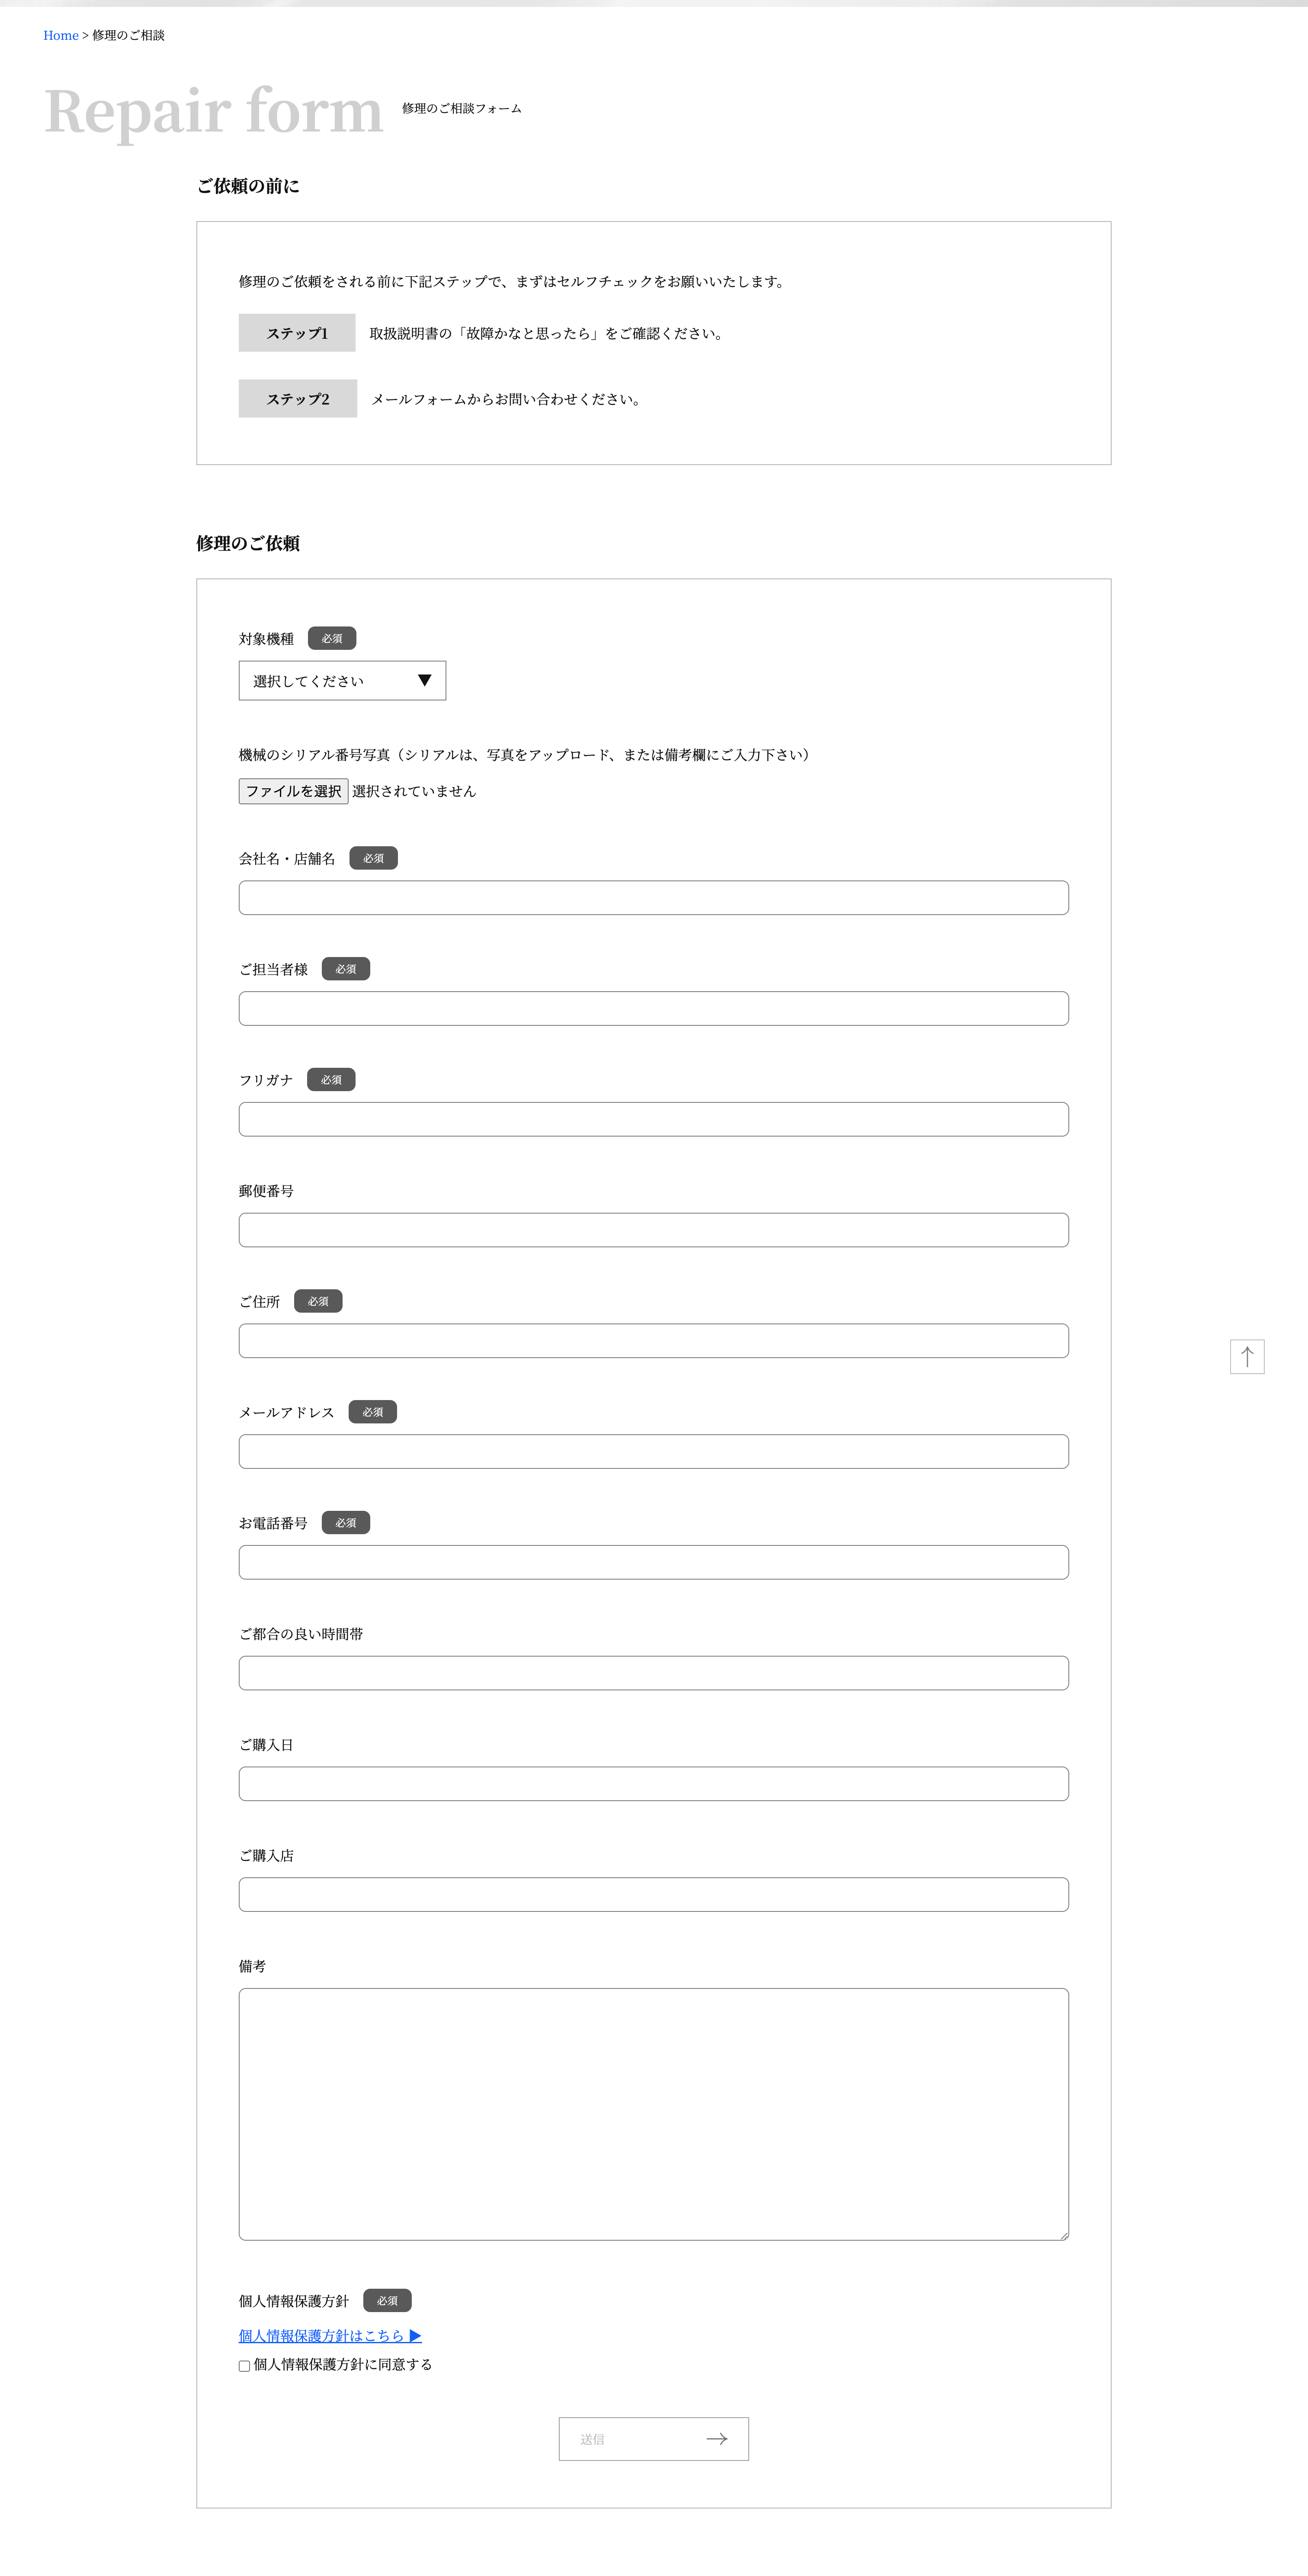Click the ご住所 address field
The width and height of the screenshot is (1308, 2576).
tap(654, 1341)
